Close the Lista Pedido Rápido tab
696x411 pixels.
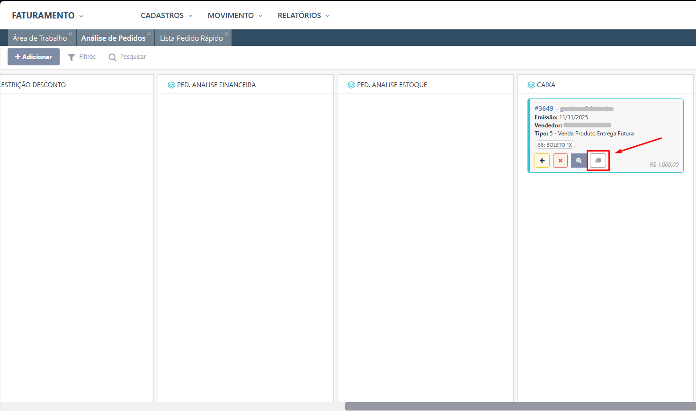pyautogui.click(x=226, y=34)
